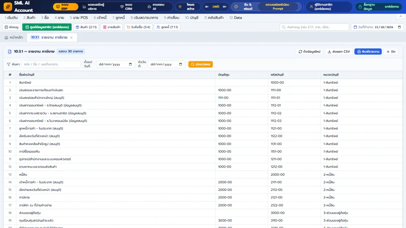Screen dimensions: 406x228
Task: Open calendar icon of start date field
Action: pyautogui.click(x=131, y=64)
